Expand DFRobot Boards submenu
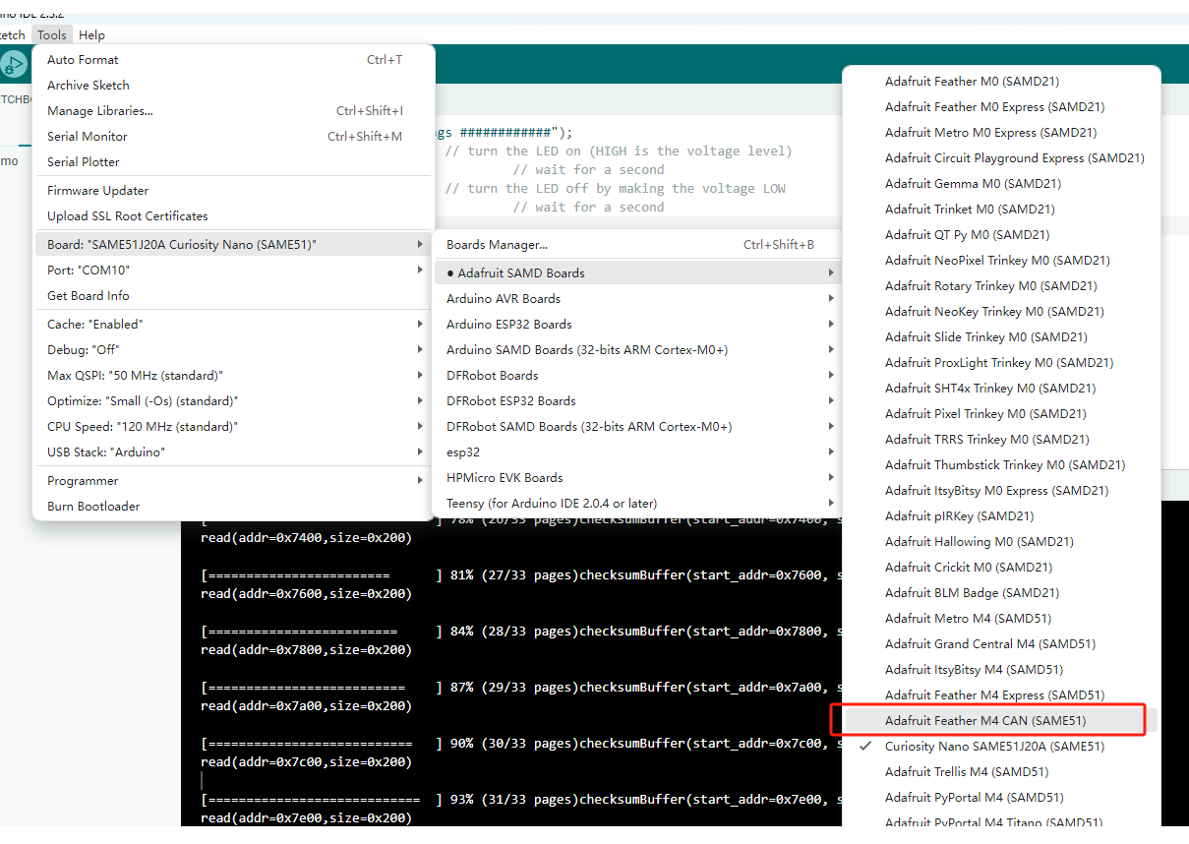 tap(637, 376)
